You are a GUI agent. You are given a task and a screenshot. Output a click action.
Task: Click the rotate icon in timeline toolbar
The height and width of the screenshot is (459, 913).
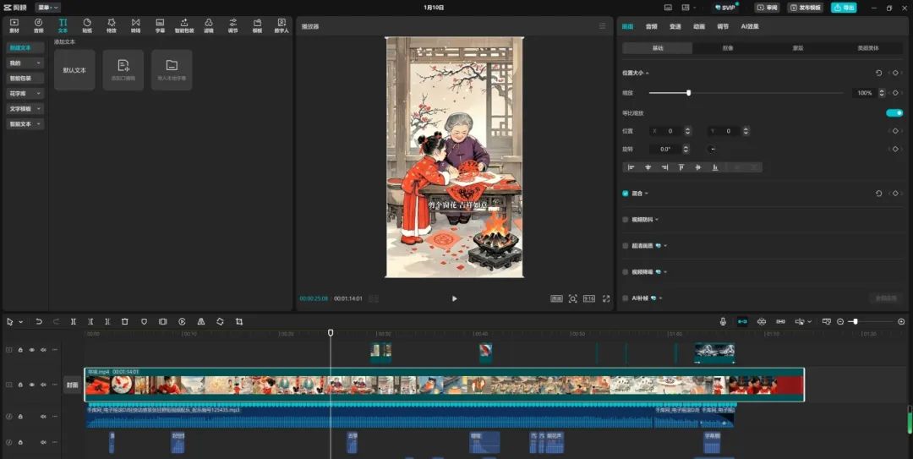click(x=220, y=321)
